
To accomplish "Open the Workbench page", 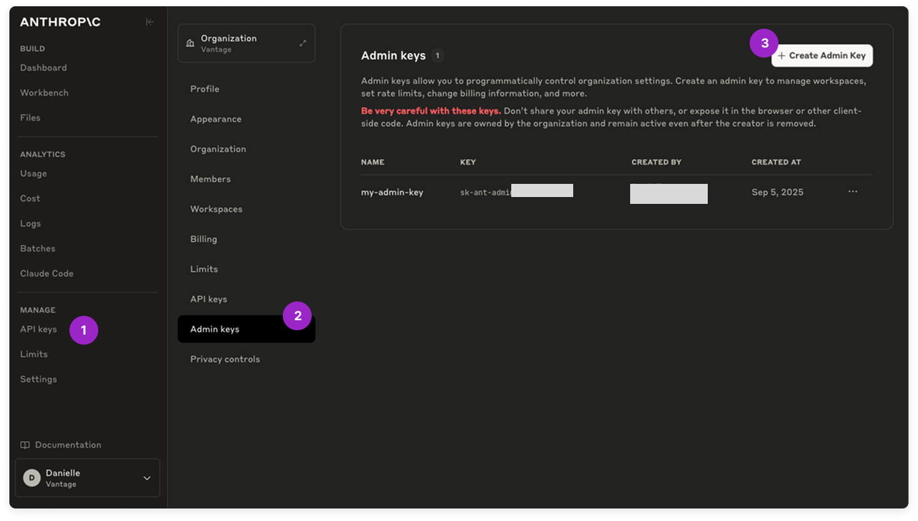I will (44, 93).
